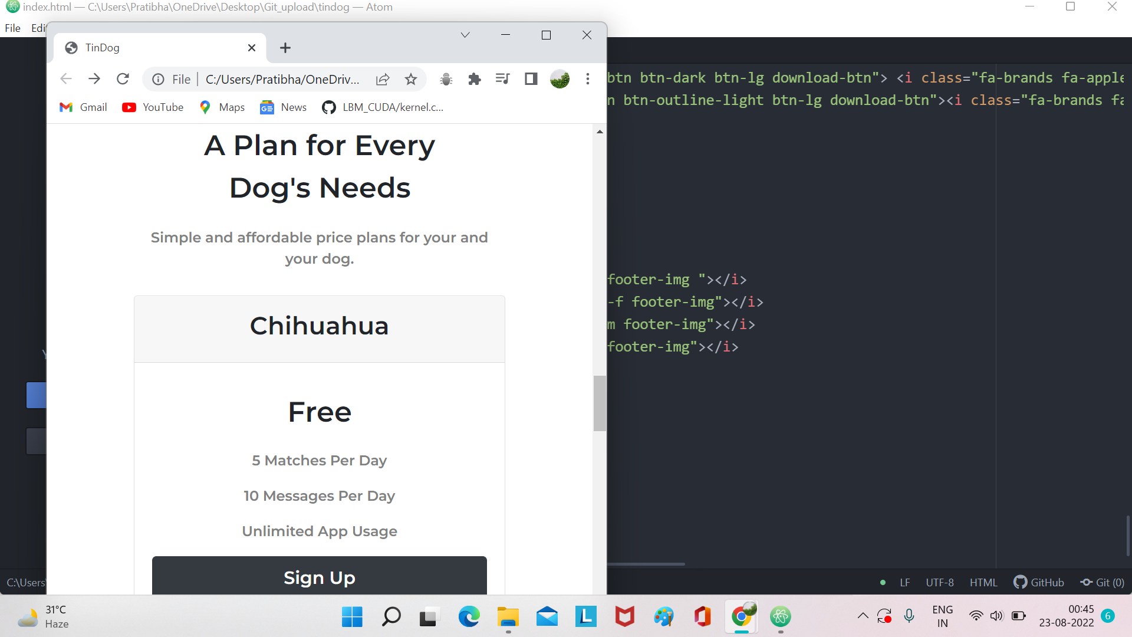1132x637 pixels.
Task: Open Chrome's side panel icon
Action: [x=531, y=78]
